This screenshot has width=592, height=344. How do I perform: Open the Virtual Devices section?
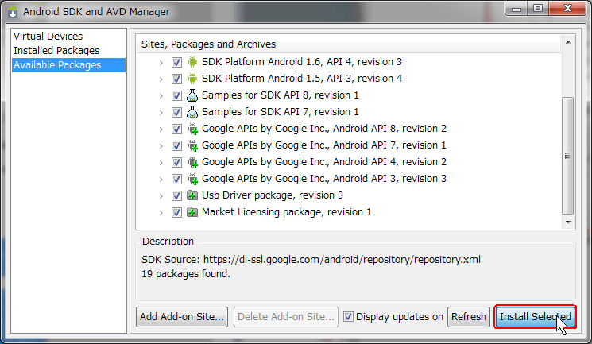(48, 37)
